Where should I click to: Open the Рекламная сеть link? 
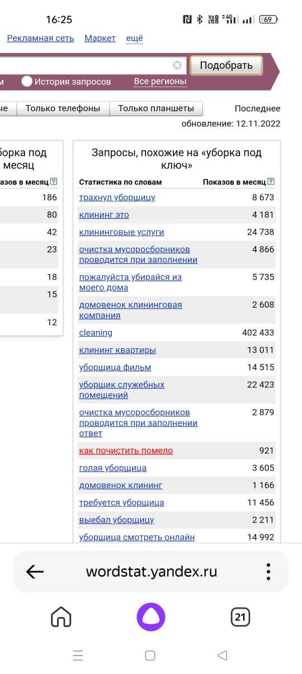41,38
